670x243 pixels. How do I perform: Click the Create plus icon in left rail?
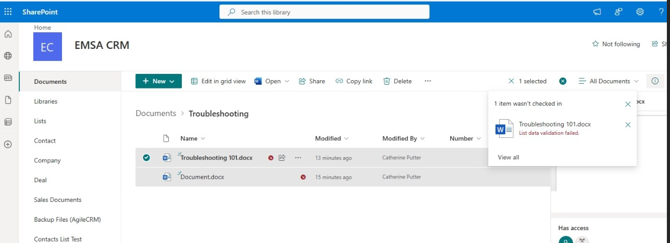tap(8, 144)
